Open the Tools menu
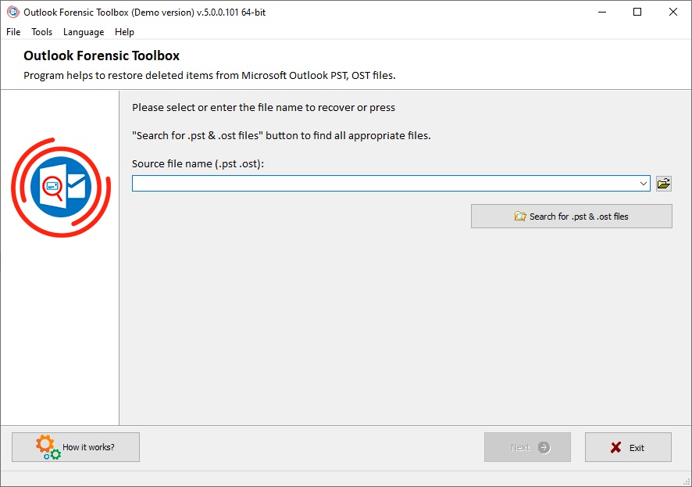Image resolution: width=692 pixels, height=487 pixels. tap(42, 32)
